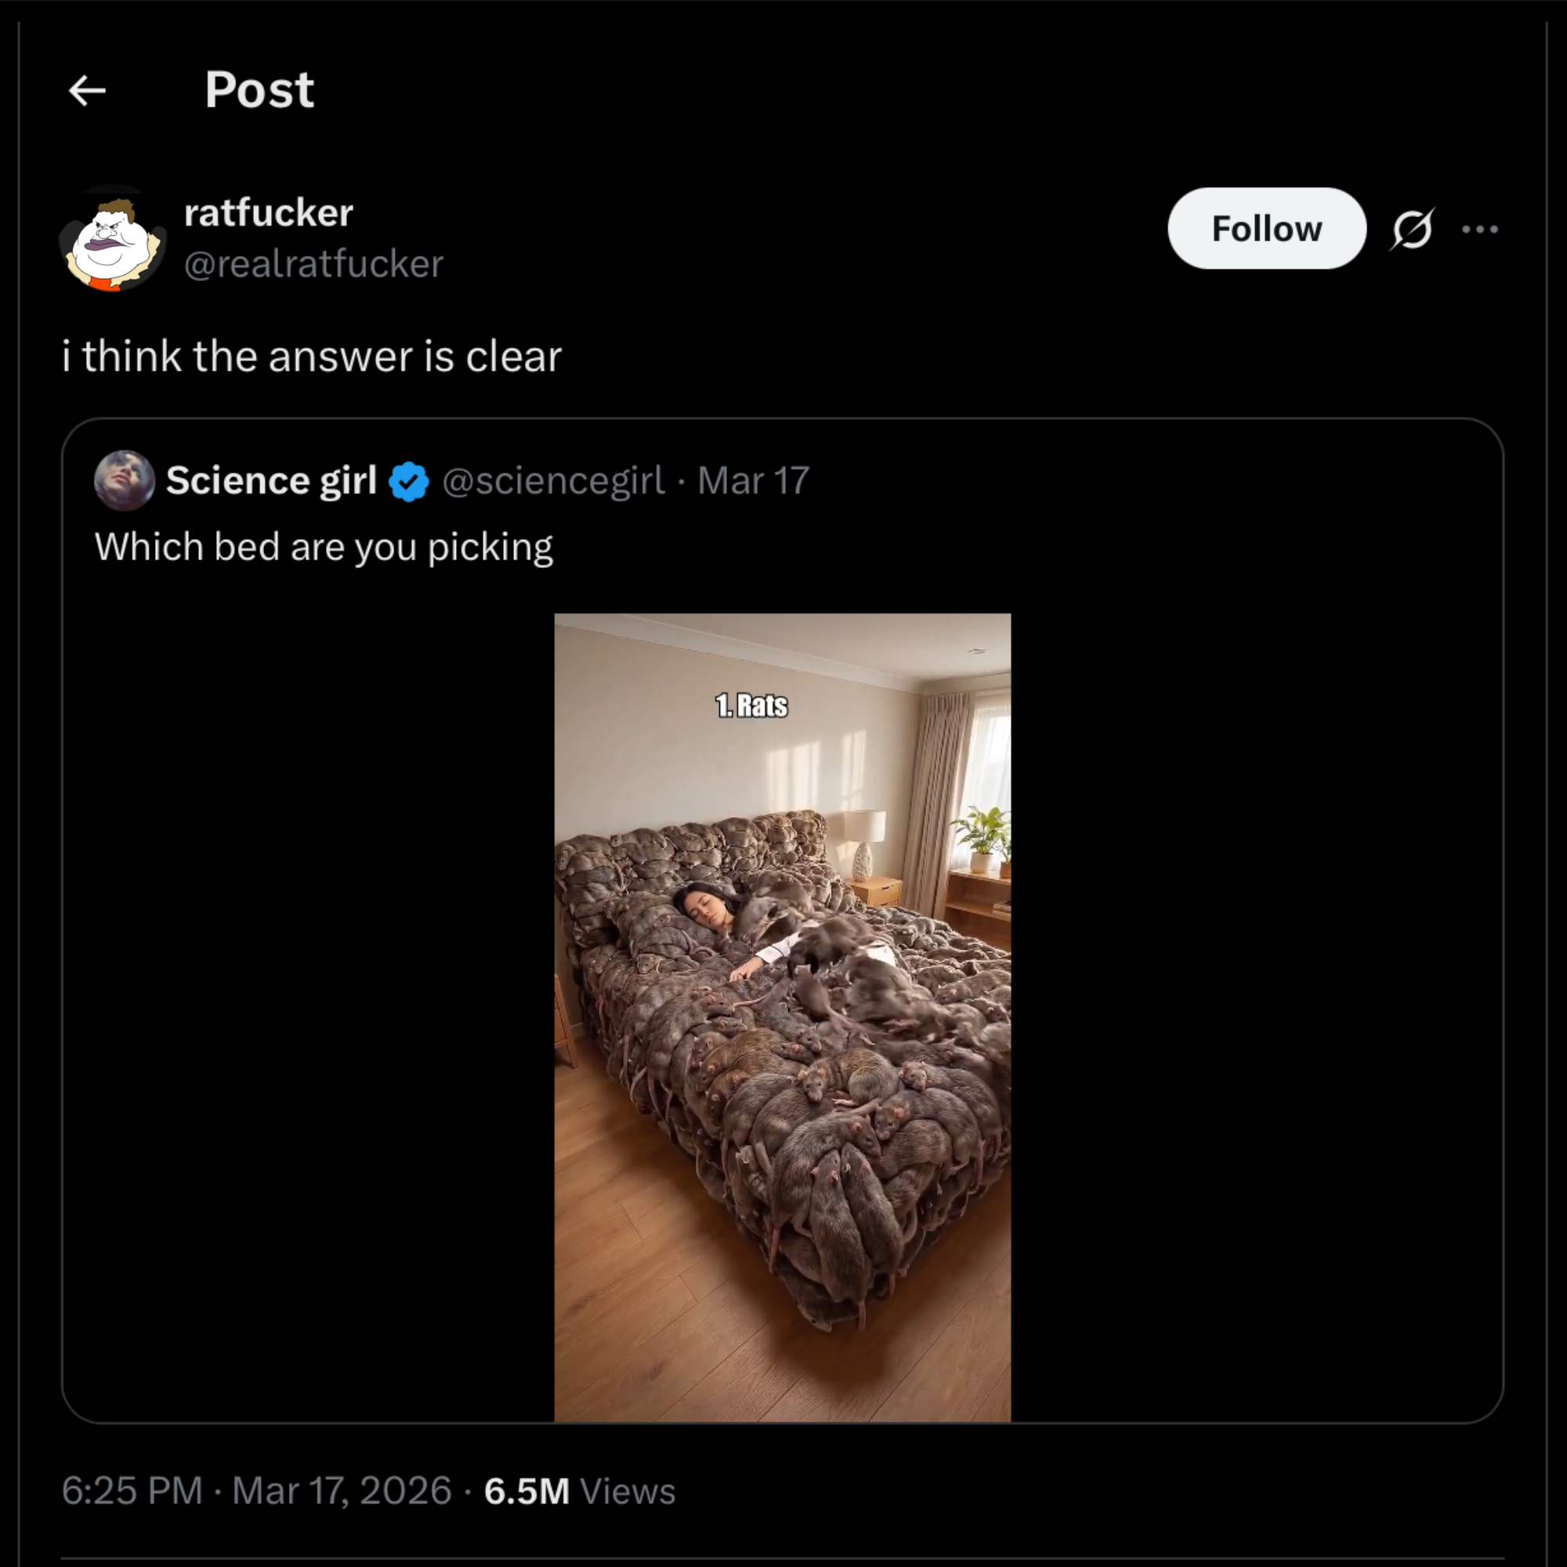The image size is (1567, 1567).
Task: Click the @realratfucker handle
Action: click(x=314, y=264)
